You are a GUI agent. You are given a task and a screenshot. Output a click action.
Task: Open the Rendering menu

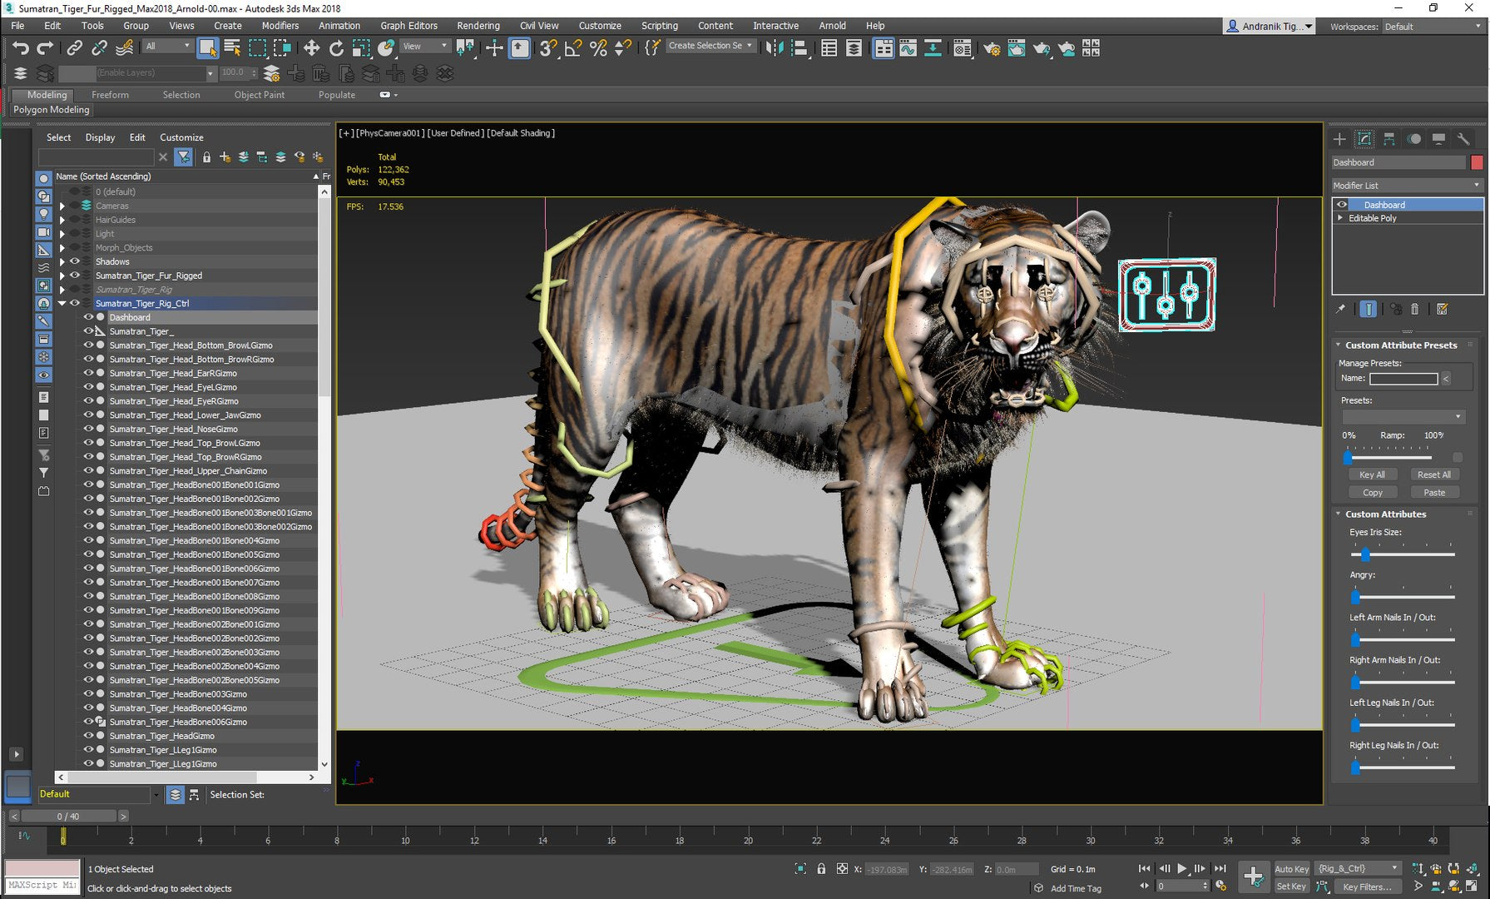478,25
